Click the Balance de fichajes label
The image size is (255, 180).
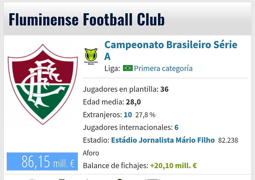coord(116,166)
